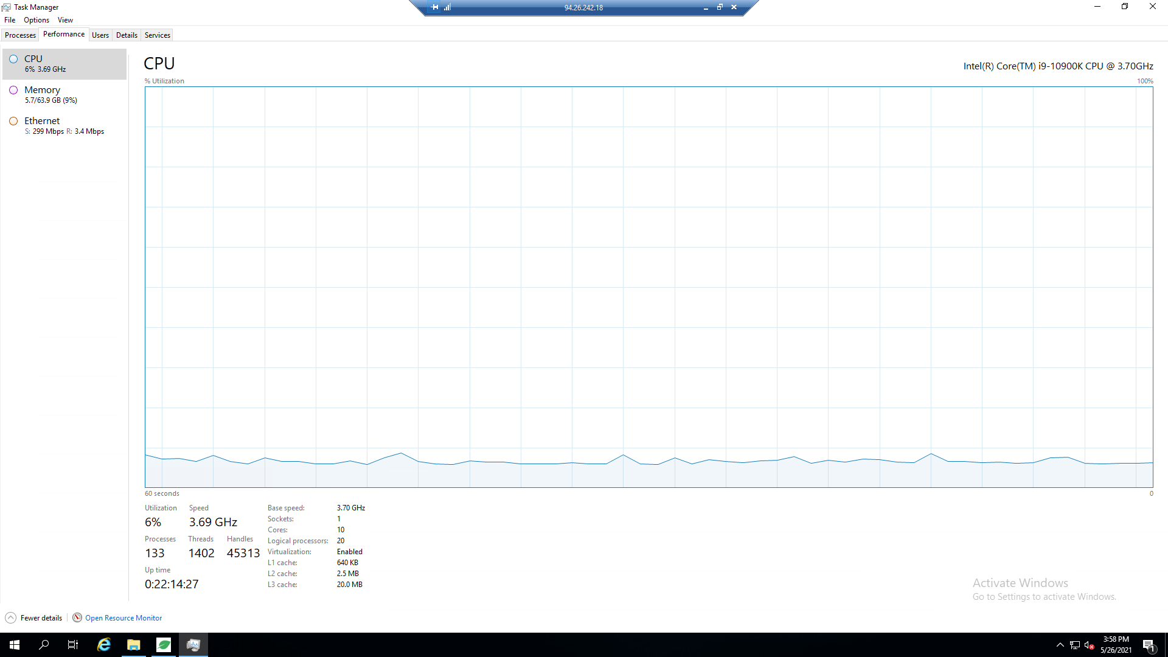Click the muted volume tray icon

coord(1090,645)
